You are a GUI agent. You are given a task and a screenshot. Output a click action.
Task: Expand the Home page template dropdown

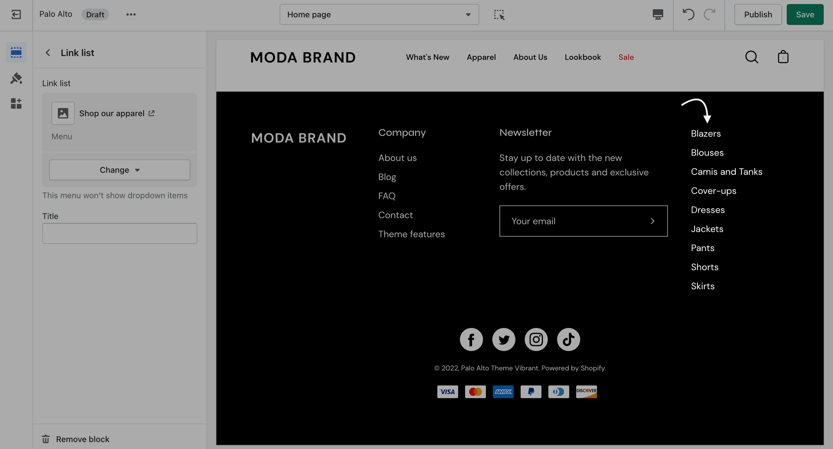[x=379, y=14]
